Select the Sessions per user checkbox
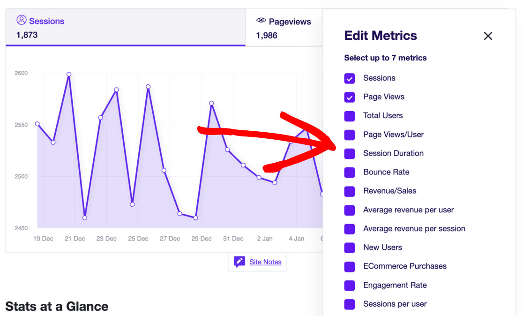Screen dimensions: 523x316 click(350, 304)
